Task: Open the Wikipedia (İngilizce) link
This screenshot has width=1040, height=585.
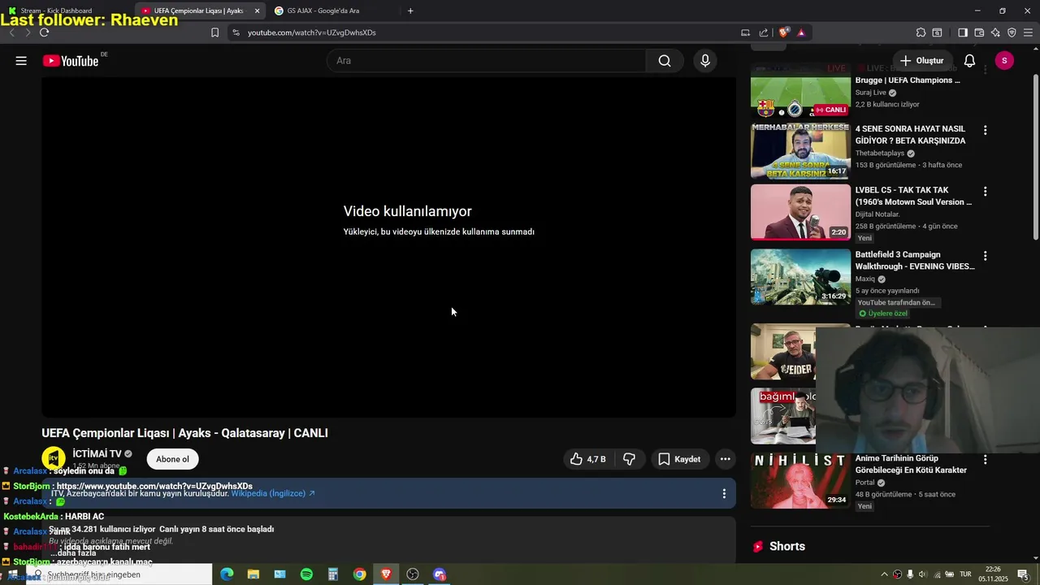Action: 273,493
